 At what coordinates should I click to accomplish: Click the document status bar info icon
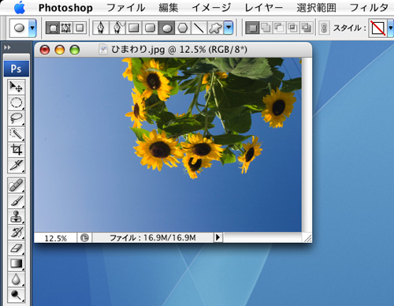tap(84, 238)
